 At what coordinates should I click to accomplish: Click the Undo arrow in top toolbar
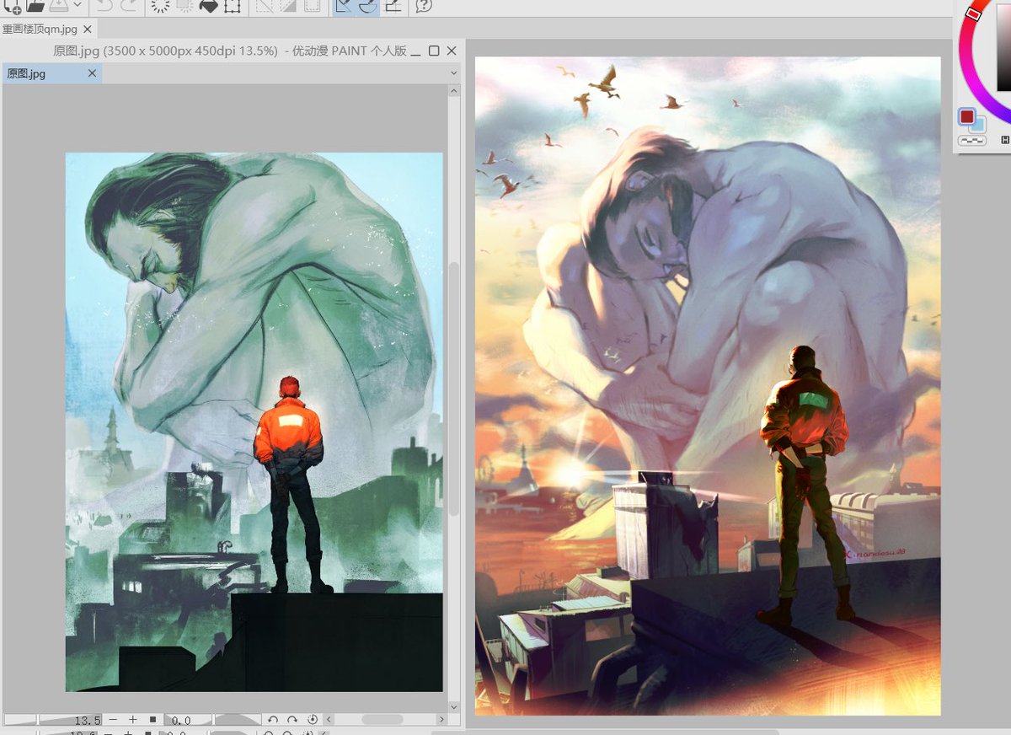coord(104,5)
